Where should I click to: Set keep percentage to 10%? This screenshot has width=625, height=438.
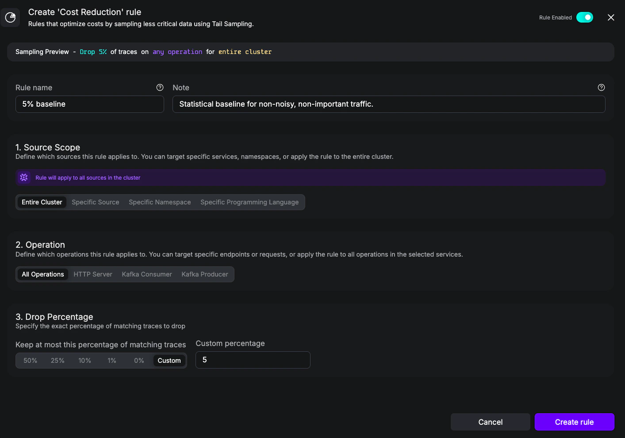point(85,361)
